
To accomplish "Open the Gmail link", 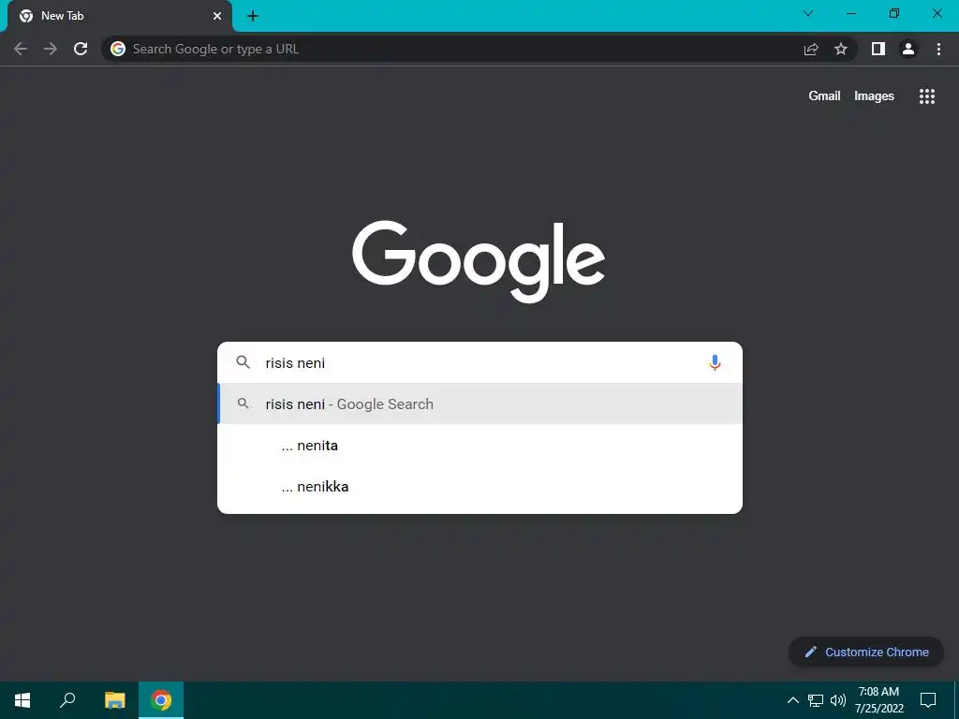I will click(824, 96).
